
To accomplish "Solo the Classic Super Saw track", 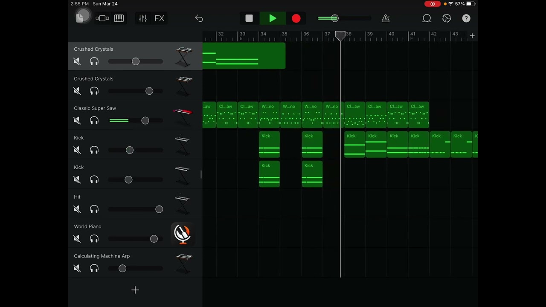I will click(94, 121).
